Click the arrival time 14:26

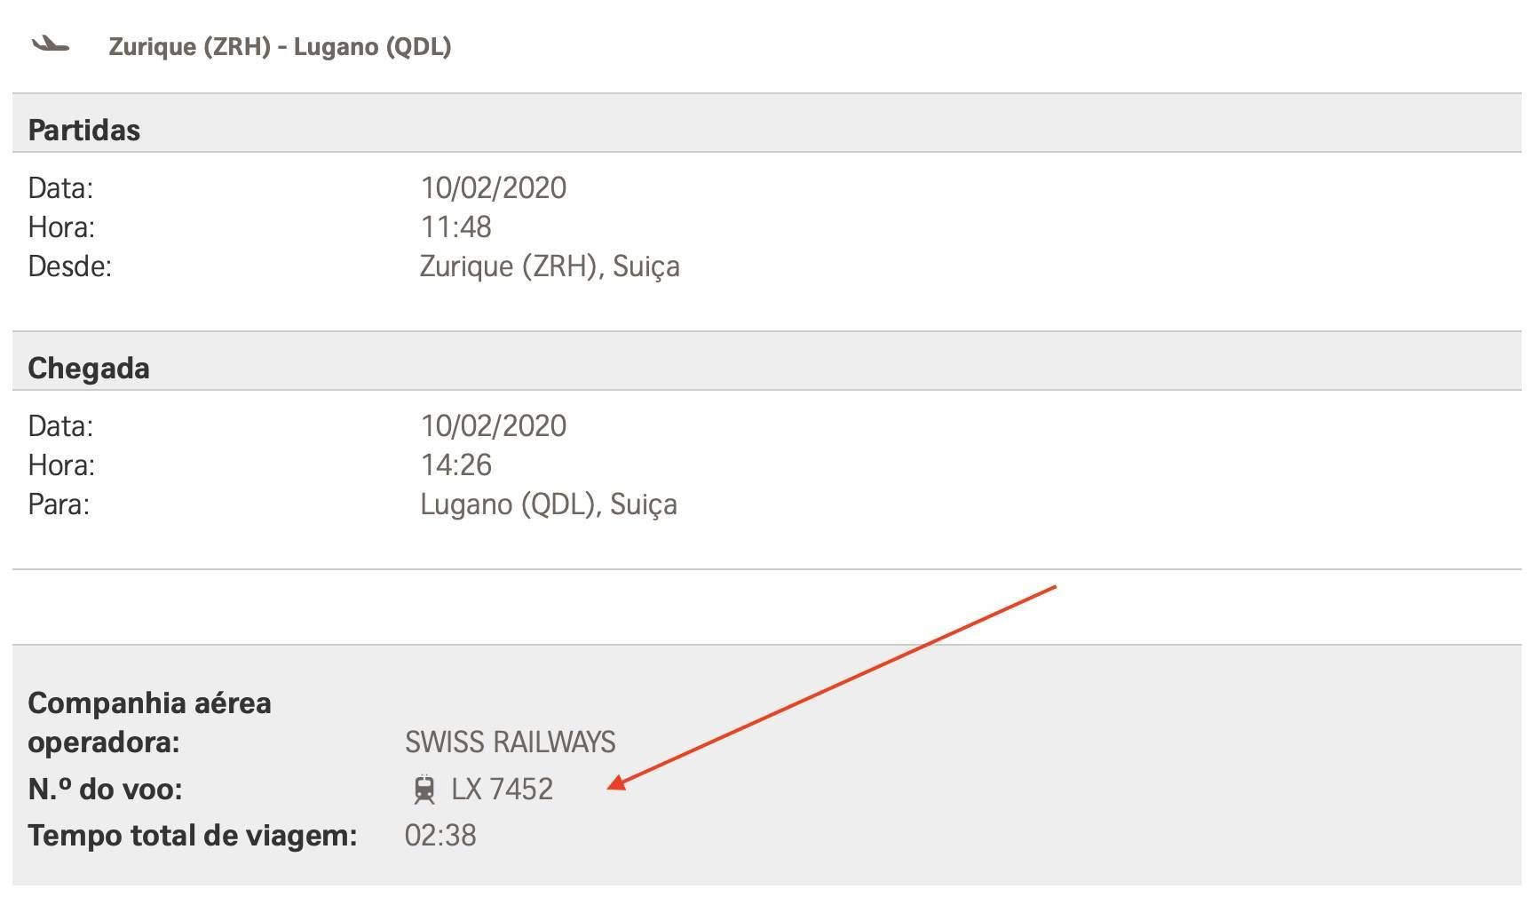[x=455, y=464]
